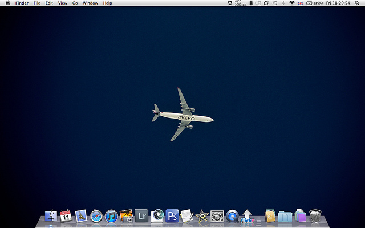Click battery status showing 19%
Screen dimensions: 365x228
[314, 3]
